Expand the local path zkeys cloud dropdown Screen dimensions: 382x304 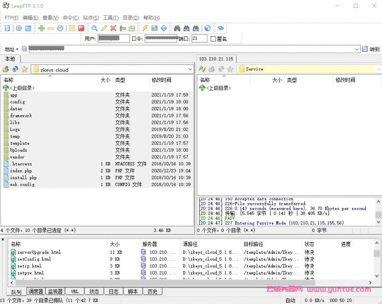pyautogui.click(x=190, y=70)
